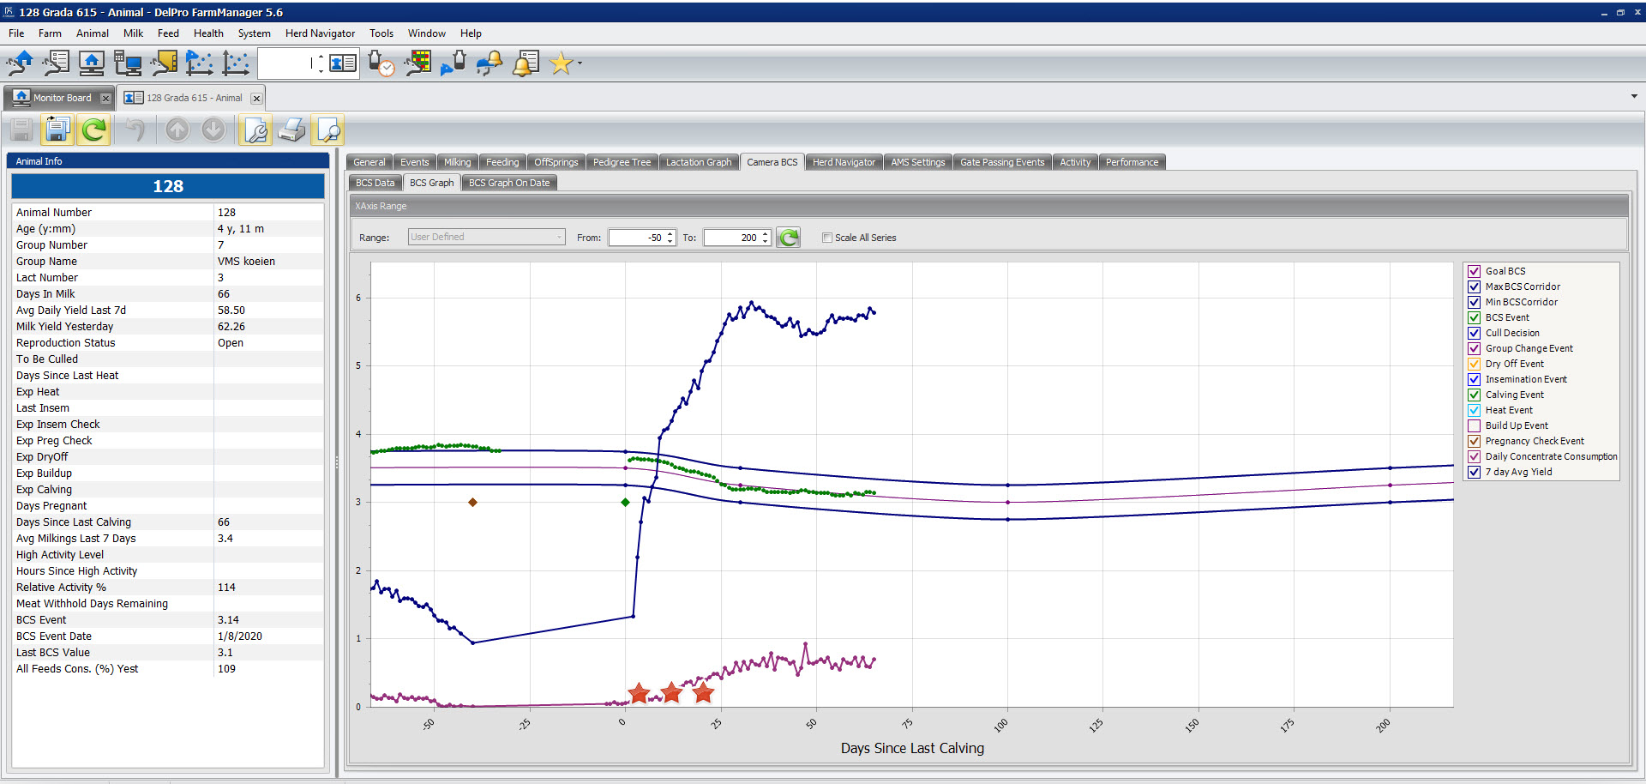
Task: Open the Range User Defined dropdown
Action: pyautogui.click(x=486, y=238)
